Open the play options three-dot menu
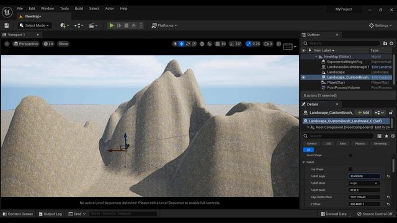Viewport: 397px width, 223px height. [141, 25]
